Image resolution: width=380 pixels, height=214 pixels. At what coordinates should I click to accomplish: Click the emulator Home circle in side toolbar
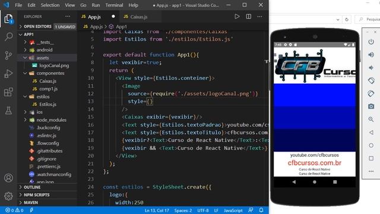click(371, 145)
